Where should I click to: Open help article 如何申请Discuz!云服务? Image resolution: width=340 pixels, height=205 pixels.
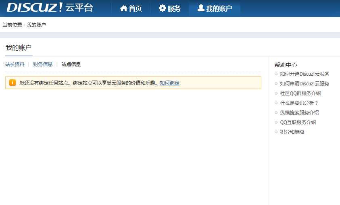click(x=305, y=83)
